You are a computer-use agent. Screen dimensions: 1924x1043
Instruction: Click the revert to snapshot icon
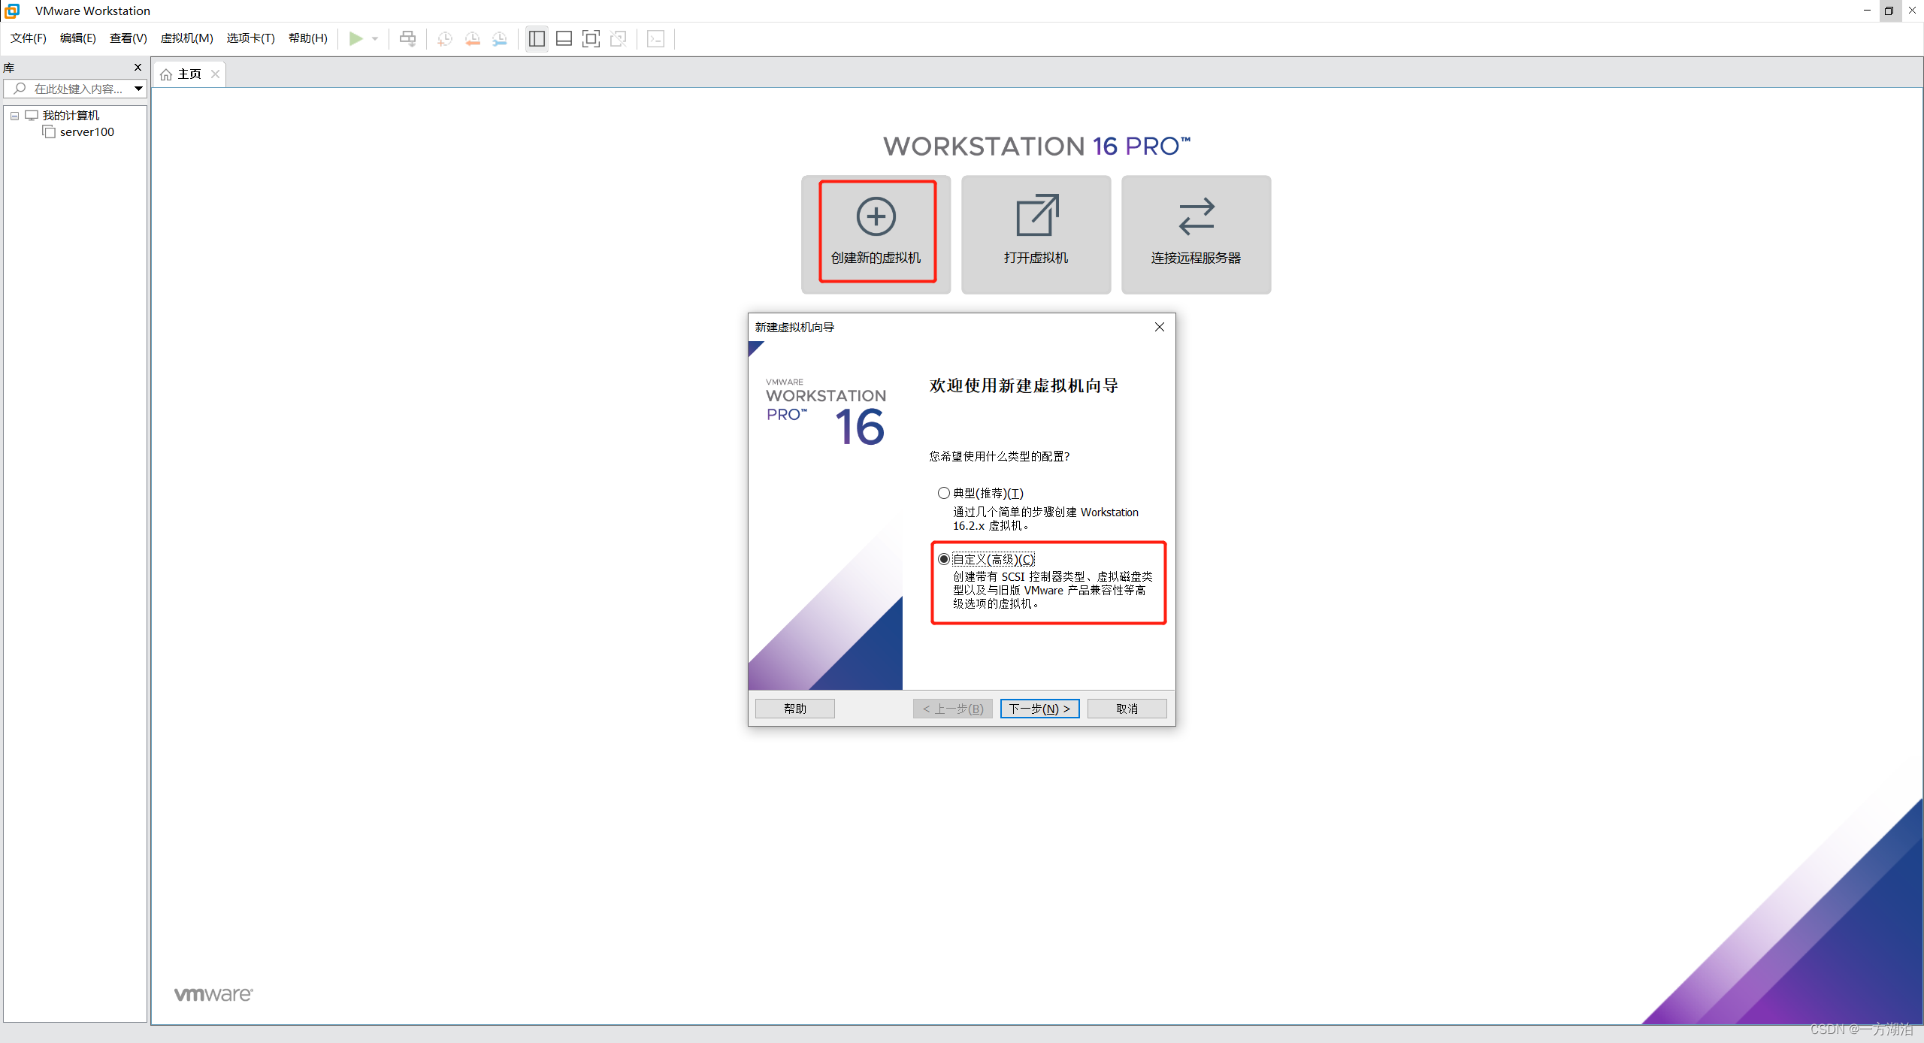click(472, 38)
